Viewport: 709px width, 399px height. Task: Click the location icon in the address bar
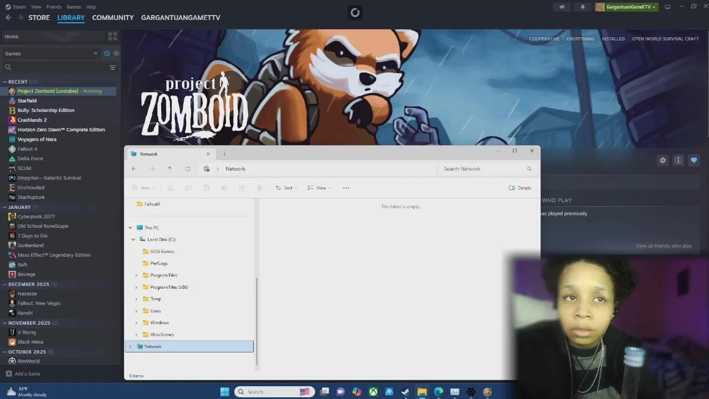207,168
